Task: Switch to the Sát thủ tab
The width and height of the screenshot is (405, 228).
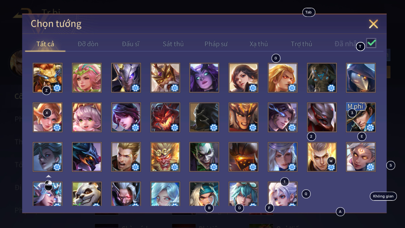Action: [x=173, y=44]
